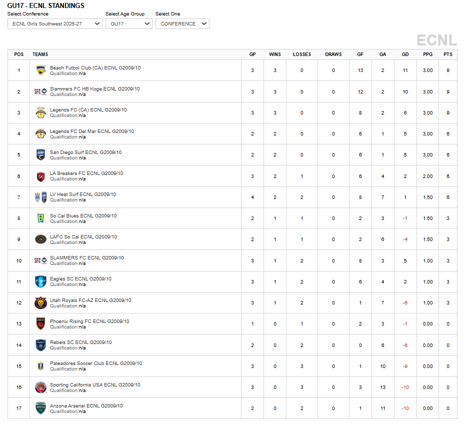Click the Beach Futbol Club team logo
Screen dimensions: 469x425
40,70
